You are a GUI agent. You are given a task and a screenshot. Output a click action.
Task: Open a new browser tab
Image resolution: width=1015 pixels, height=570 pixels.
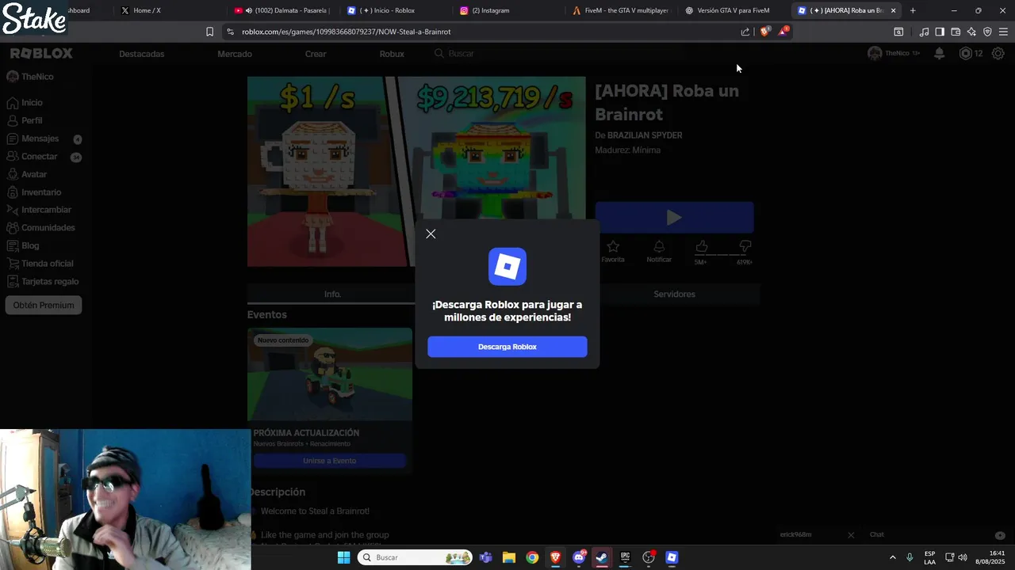913,10
